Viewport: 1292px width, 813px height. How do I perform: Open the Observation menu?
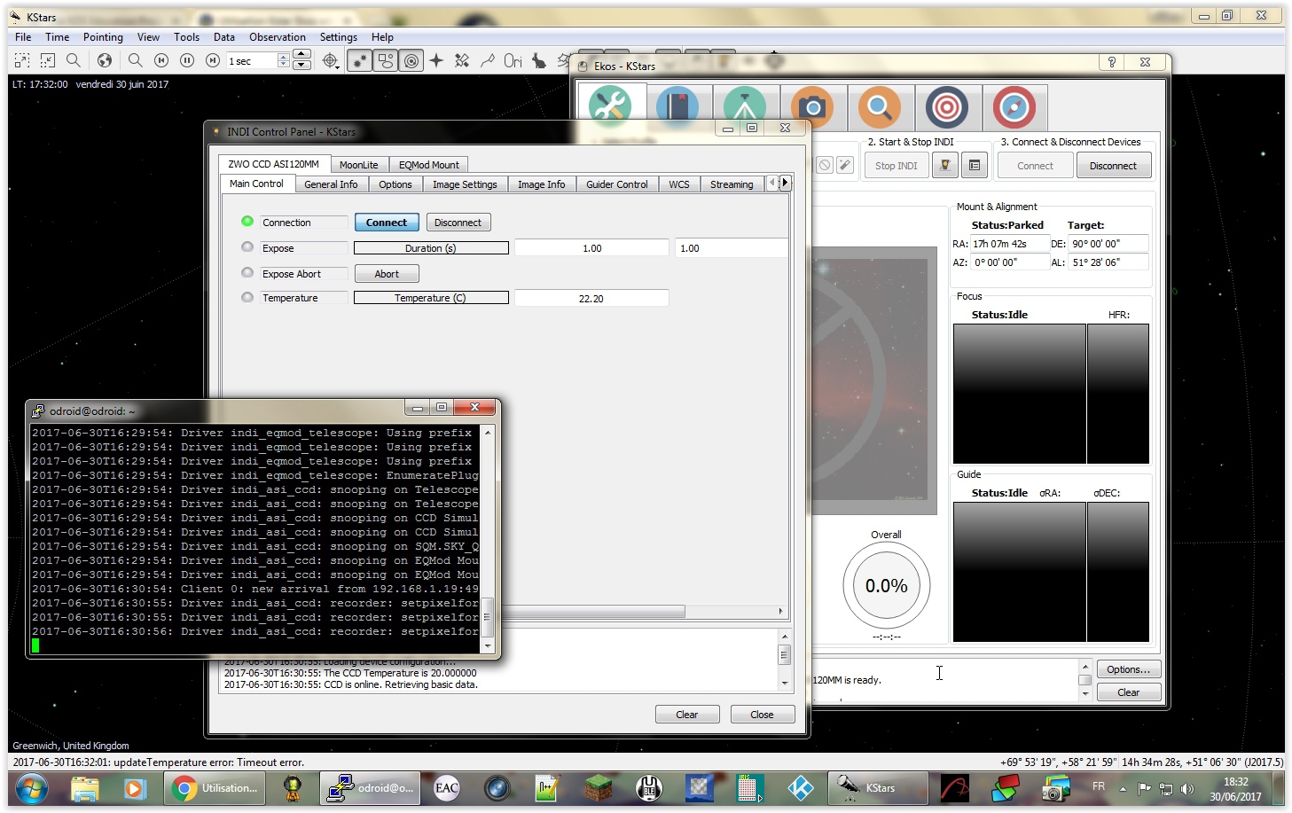tap(278, 37)
